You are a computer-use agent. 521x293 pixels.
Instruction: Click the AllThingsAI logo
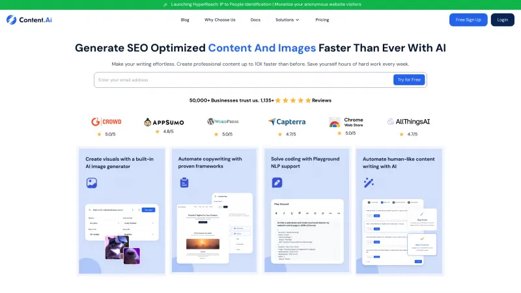pos(408,121)
